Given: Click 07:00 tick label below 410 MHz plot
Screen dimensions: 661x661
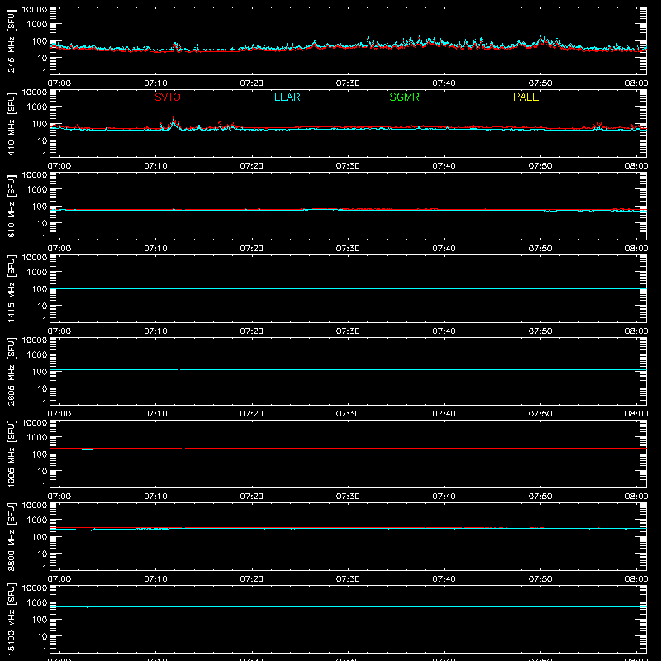Looking at the screenshot, I should pyautogui.click(x=59, y=166).
